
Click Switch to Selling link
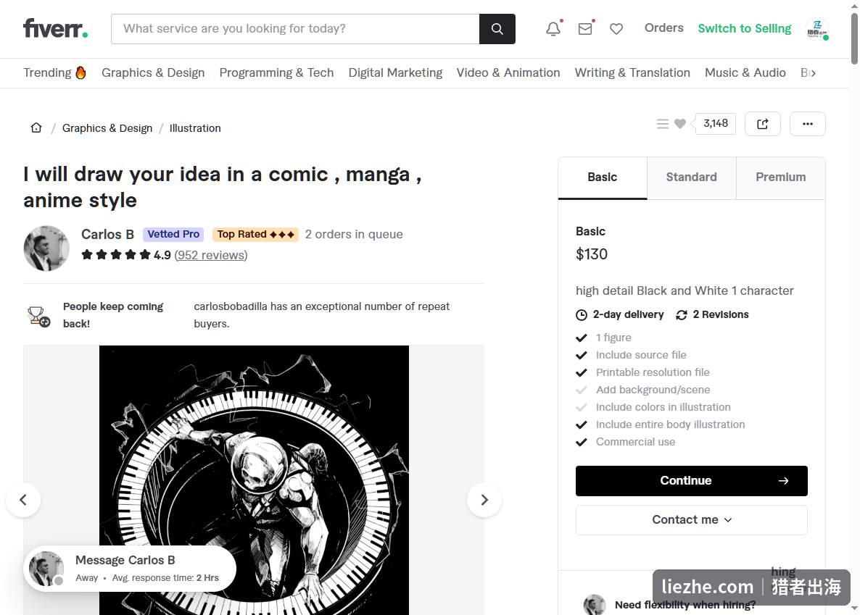[744, 28]
